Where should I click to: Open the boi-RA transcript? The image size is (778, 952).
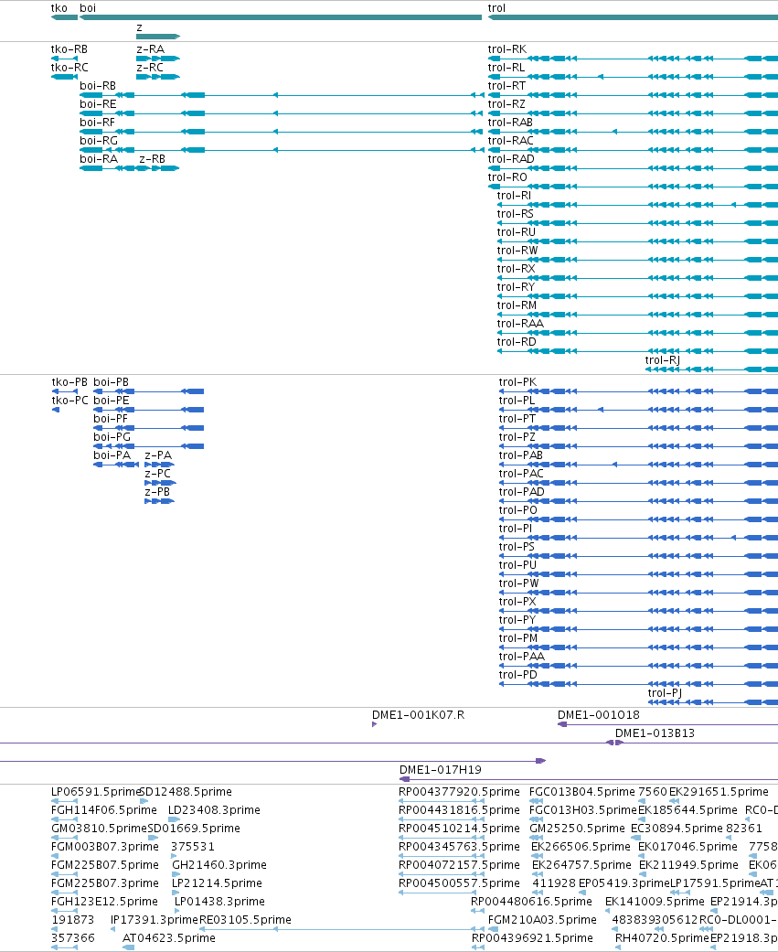click(99, 158)
